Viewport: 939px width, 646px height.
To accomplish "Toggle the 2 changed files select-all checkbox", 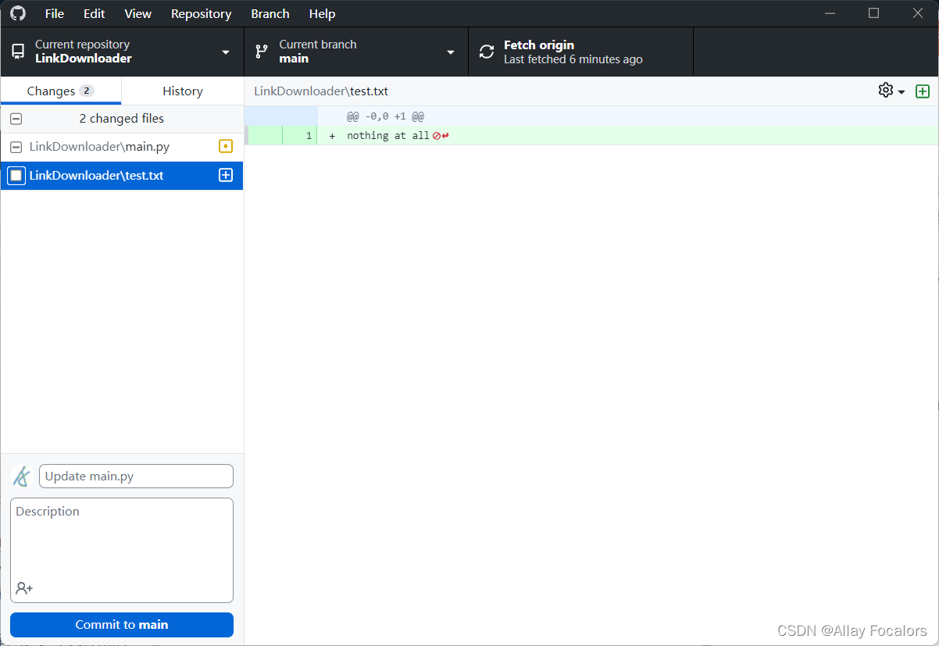I will 16,119.
